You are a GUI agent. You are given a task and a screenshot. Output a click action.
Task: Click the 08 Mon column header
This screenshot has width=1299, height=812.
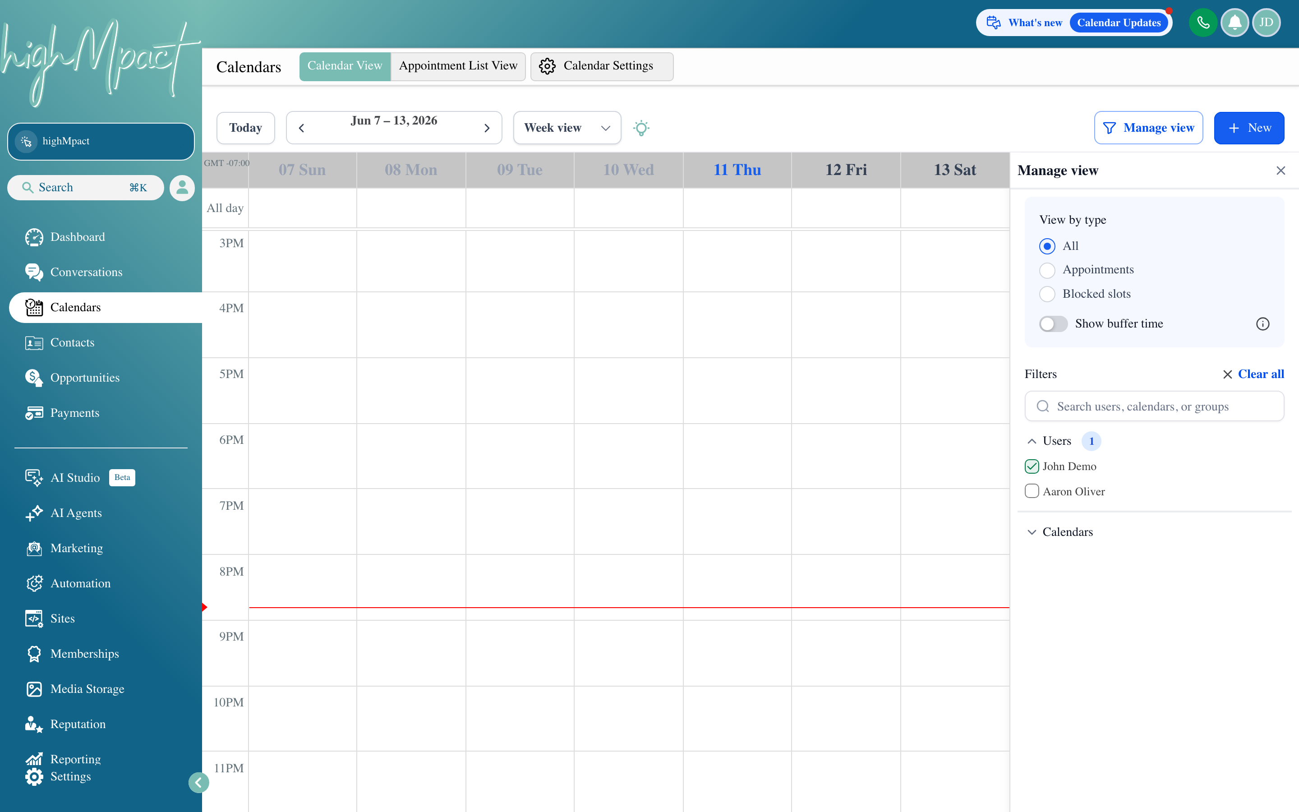[x=411, y=170]
